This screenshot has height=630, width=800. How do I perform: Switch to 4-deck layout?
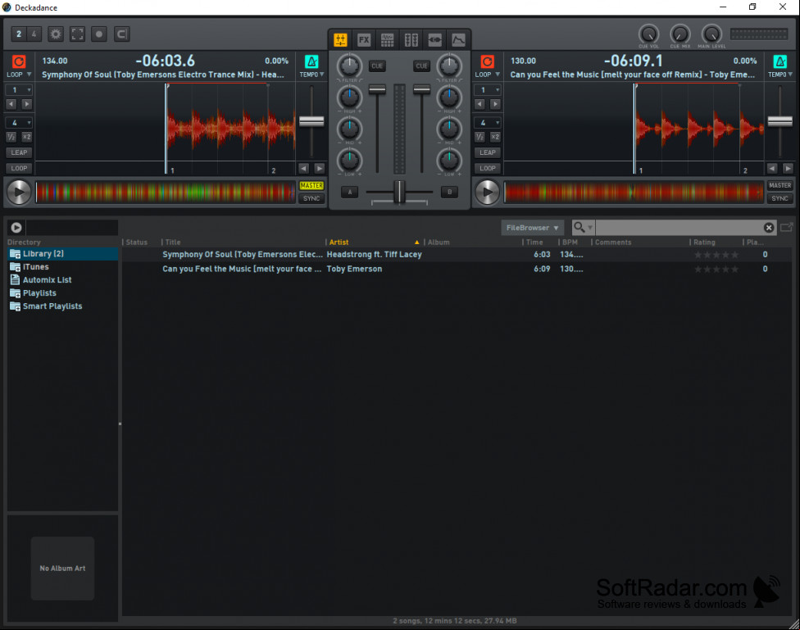point(34,34)
